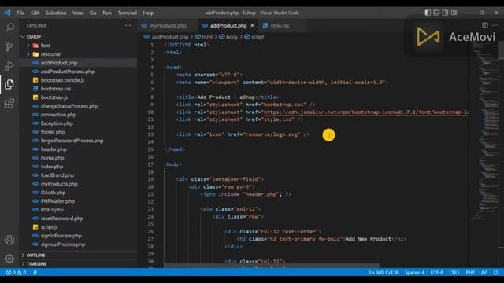Open the Accounts menu icon
The width and height of the screenshot is (504, 283).
(x=9, y=240)
